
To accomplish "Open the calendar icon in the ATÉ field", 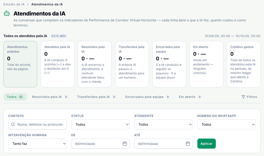I will (x=188, y=144).
